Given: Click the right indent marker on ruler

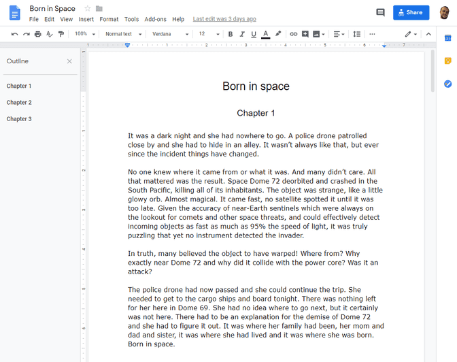Looking at the screenshot, I should (x=384, y=46).
